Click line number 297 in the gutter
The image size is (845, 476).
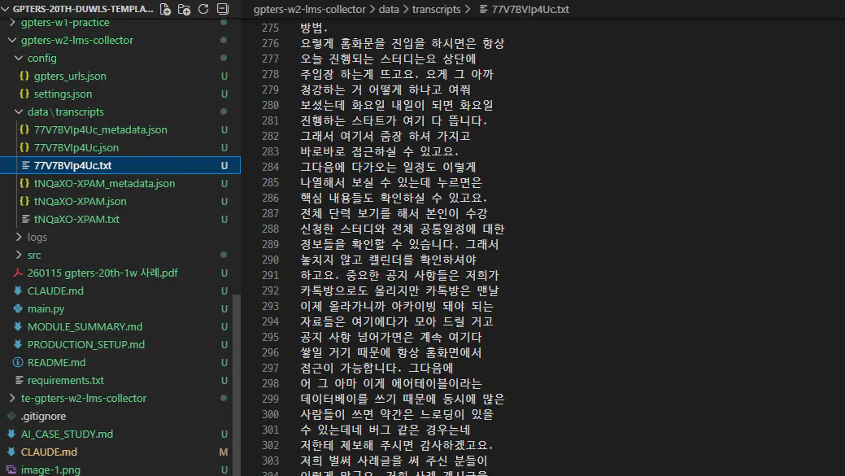pos(271,368)
